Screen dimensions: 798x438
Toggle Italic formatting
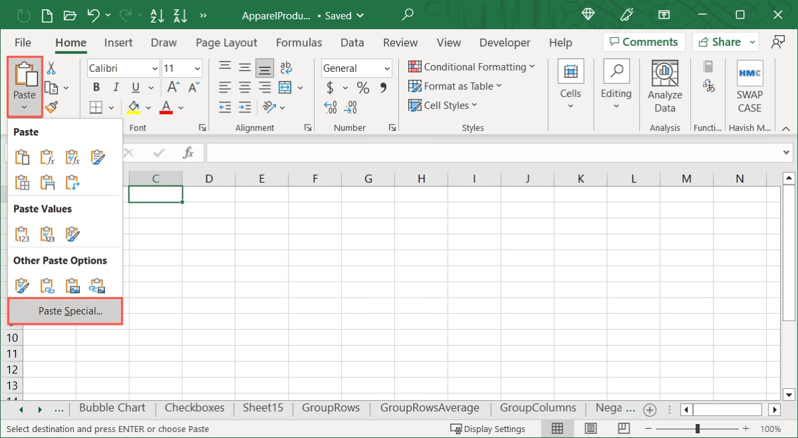(x=116, y=87)
